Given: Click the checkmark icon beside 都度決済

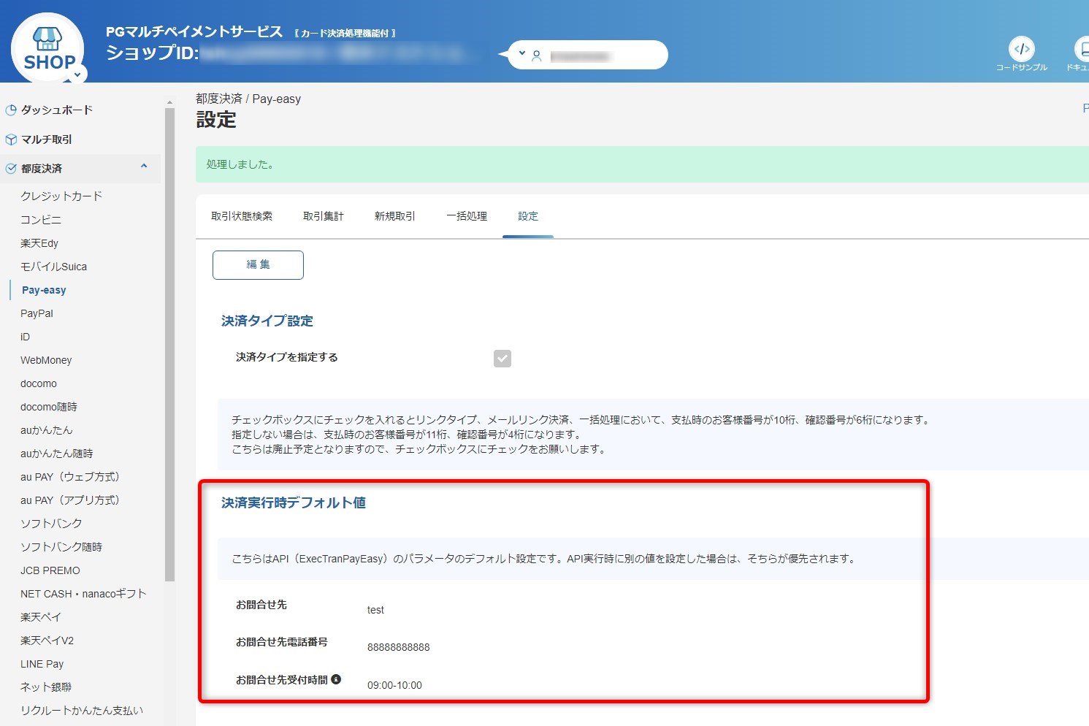Looking at the screenshot, I should coord(11,167).
